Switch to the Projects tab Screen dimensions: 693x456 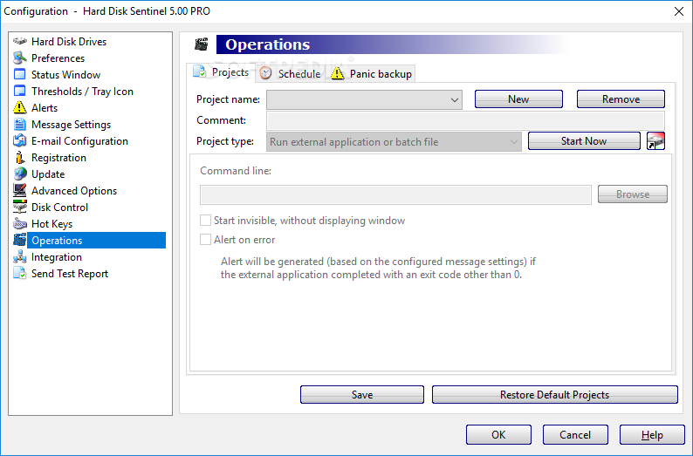pos(222,72)
